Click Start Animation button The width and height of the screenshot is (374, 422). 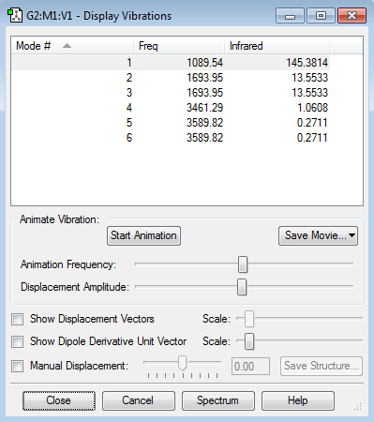[x=143, y=235]
